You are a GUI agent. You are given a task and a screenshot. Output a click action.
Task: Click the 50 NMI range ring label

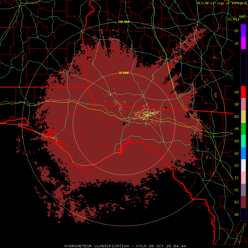(124, 73)
